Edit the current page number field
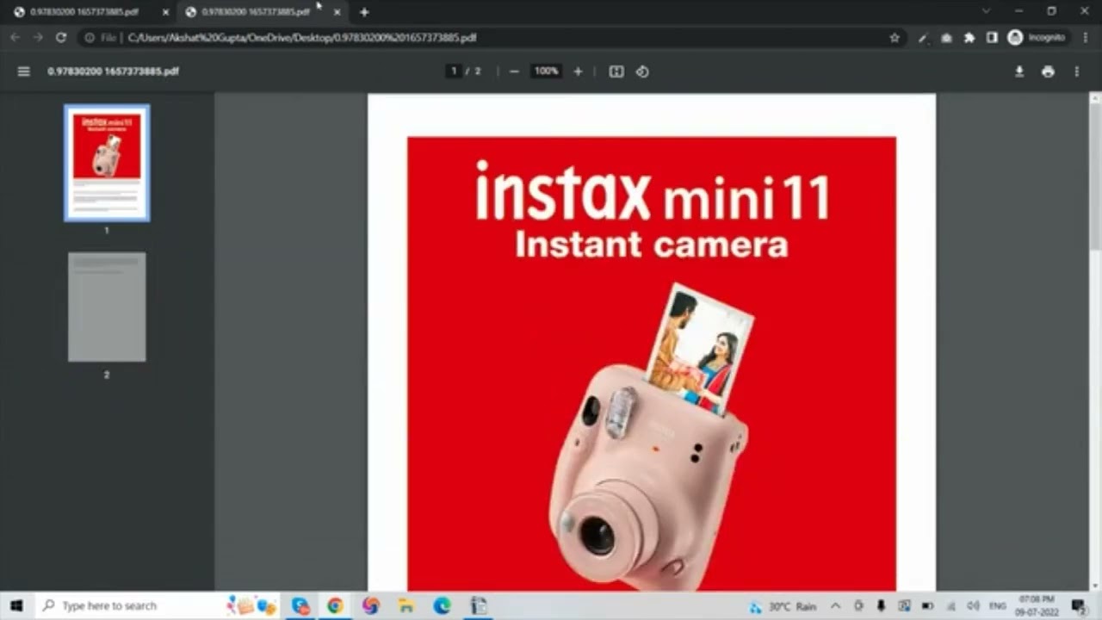1102x620 pixels. coord(454,71)
